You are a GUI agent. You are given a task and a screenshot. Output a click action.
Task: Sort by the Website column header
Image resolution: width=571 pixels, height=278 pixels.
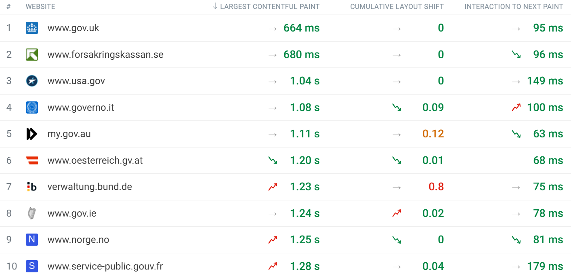tap(40, 6)
